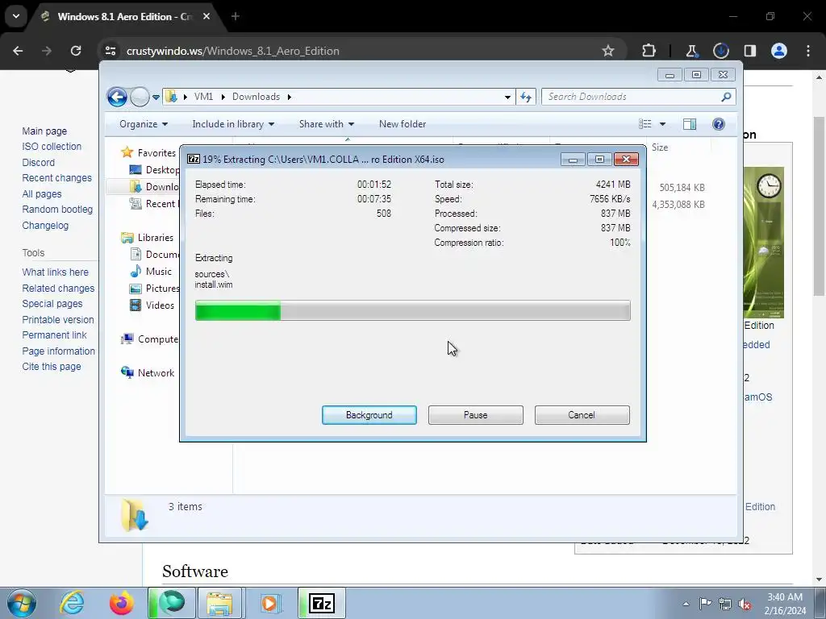The height and width of the screenshot is (619, 826).
Task: Open Music library
Action: (x=159, y=272)
